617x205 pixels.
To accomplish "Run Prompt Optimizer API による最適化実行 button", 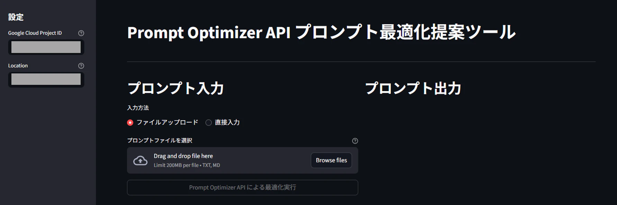I will click(242, 187).
